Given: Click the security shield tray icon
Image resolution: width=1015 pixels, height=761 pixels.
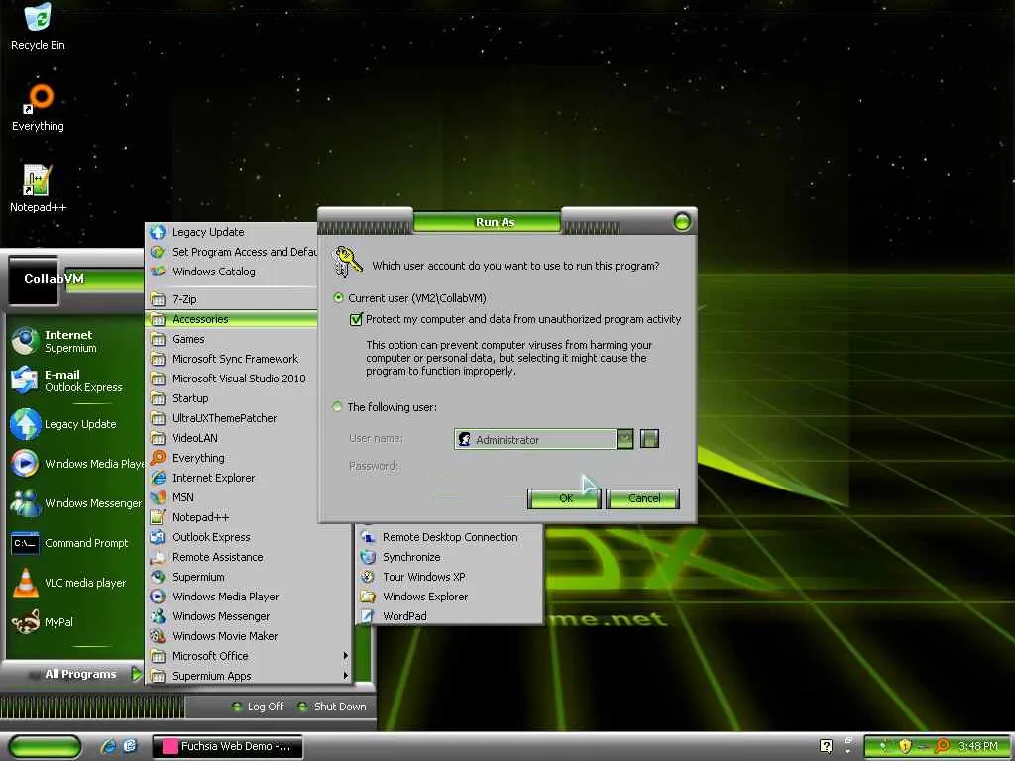Looking at the screenshot, I should [x=904, y=746].
